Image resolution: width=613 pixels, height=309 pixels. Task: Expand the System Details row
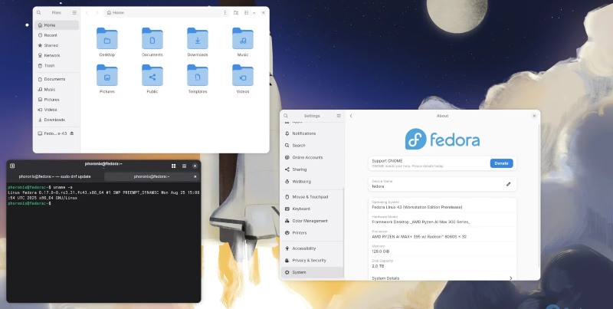pos(442,277)
